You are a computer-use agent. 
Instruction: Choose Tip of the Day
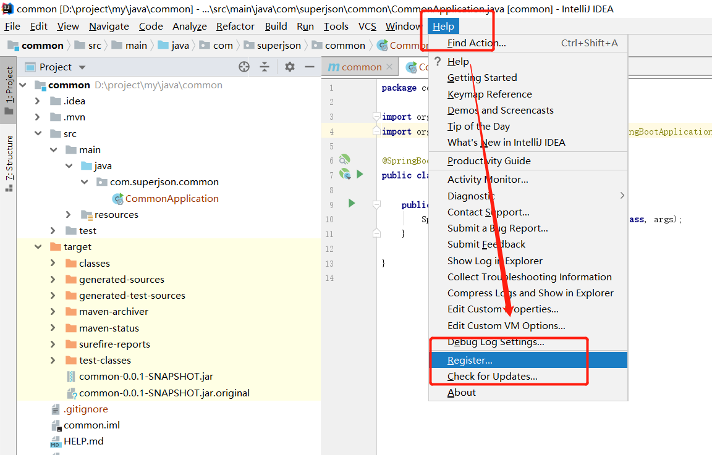(x=528, y=126)
